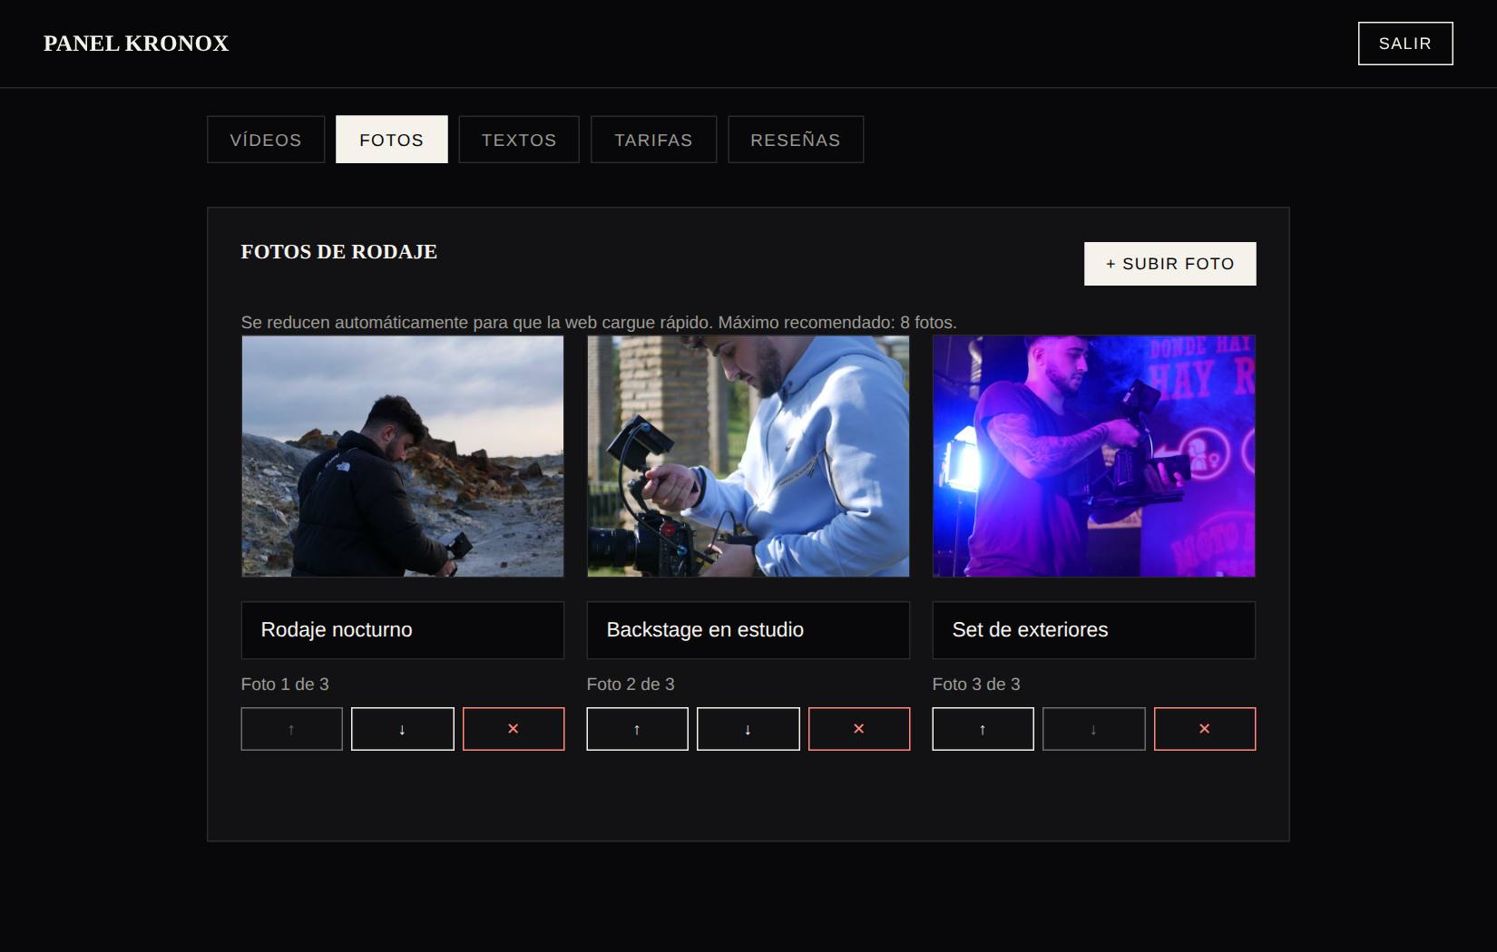
Task: Click the Salir button
Action: [1405, 44]
